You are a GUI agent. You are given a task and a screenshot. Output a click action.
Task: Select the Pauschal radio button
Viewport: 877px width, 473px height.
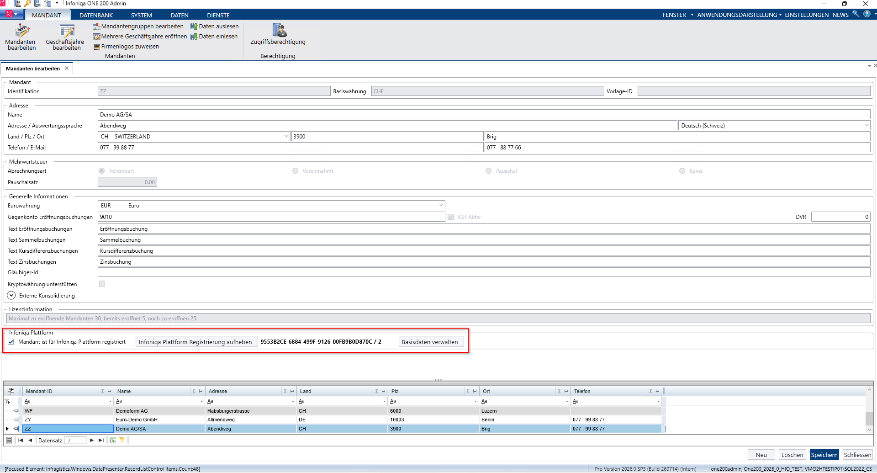click(489, 171)
